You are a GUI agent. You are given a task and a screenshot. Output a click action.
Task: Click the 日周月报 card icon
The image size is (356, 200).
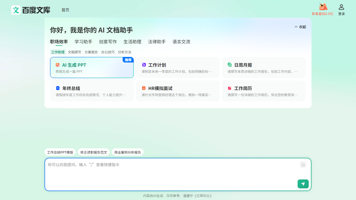tap(230, 65)
